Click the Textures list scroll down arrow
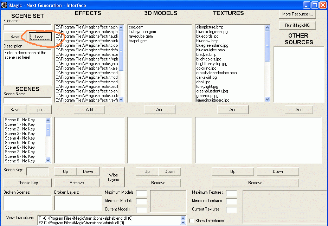The image size is (328, 226). tap(267, 99)
